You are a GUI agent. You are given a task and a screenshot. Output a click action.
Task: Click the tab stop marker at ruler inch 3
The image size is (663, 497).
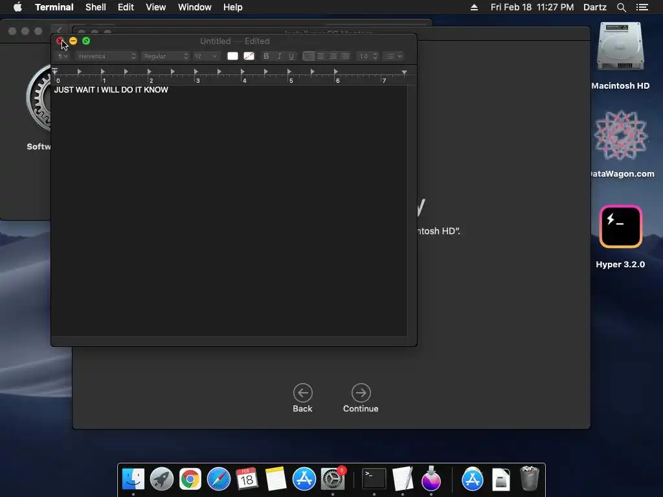(196, 71)
